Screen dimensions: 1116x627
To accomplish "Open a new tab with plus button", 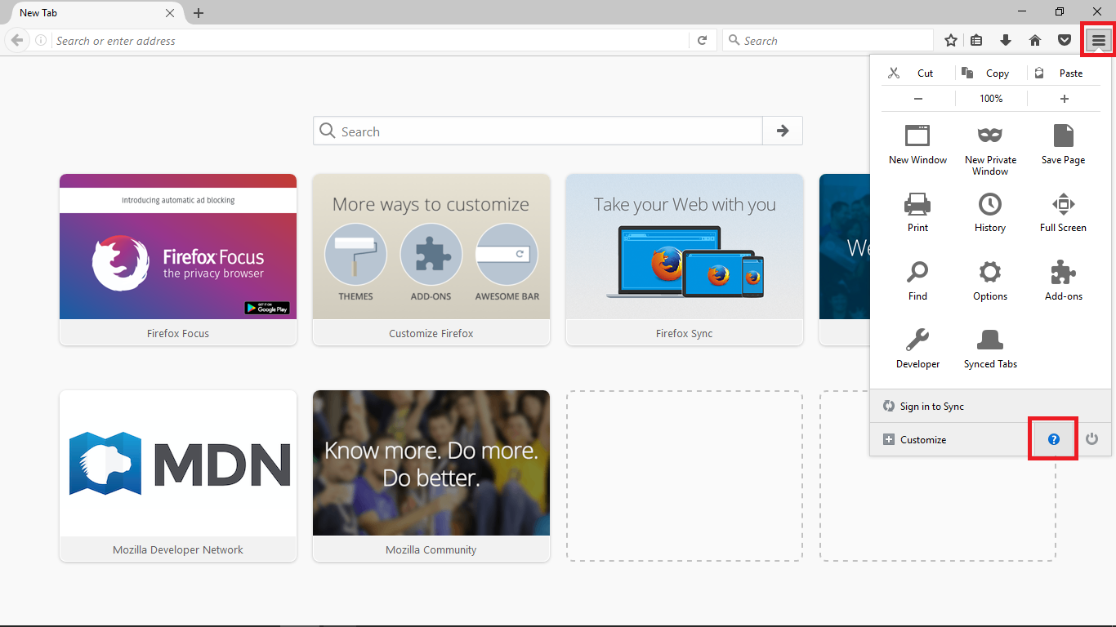I will [x=199, y=13].
